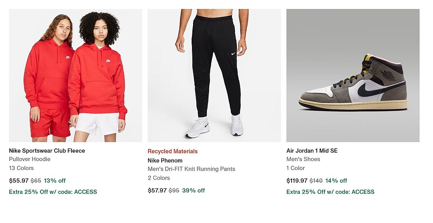The height and width of the screenshot is (223, 433).
Task: Select the 2 Colors label
Action: coord(159,178)
